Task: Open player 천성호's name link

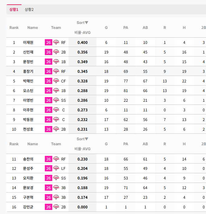Action: [x=28, y=129]
